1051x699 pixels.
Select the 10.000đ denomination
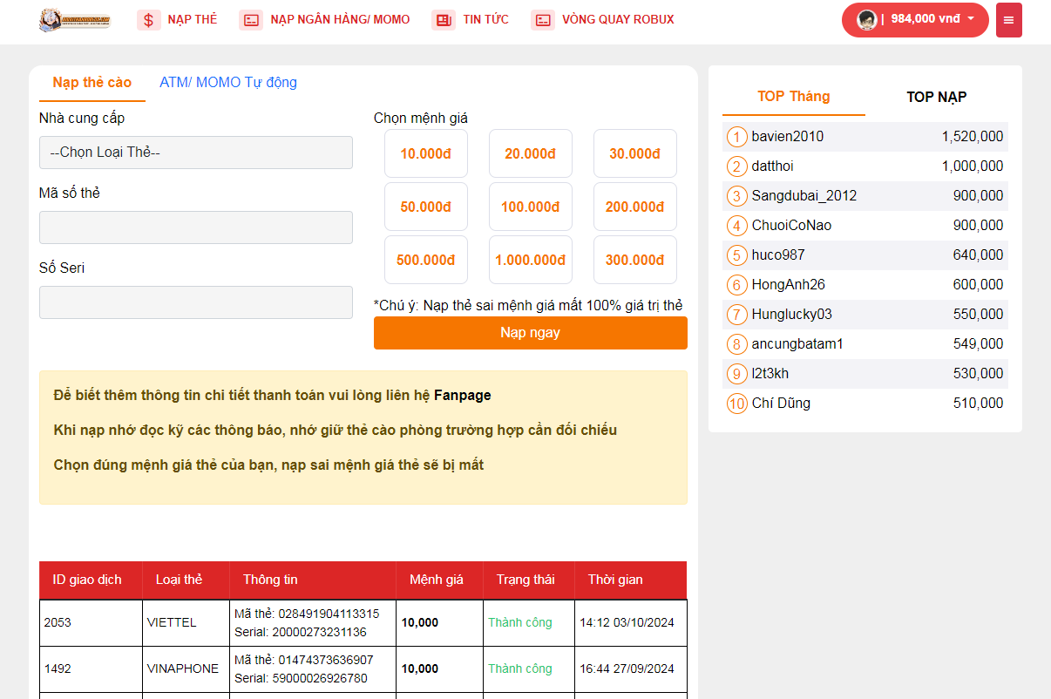tap(426, 153)
